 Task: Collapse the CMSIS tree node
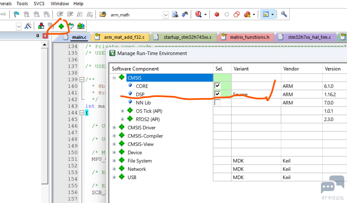click(114, 78)
